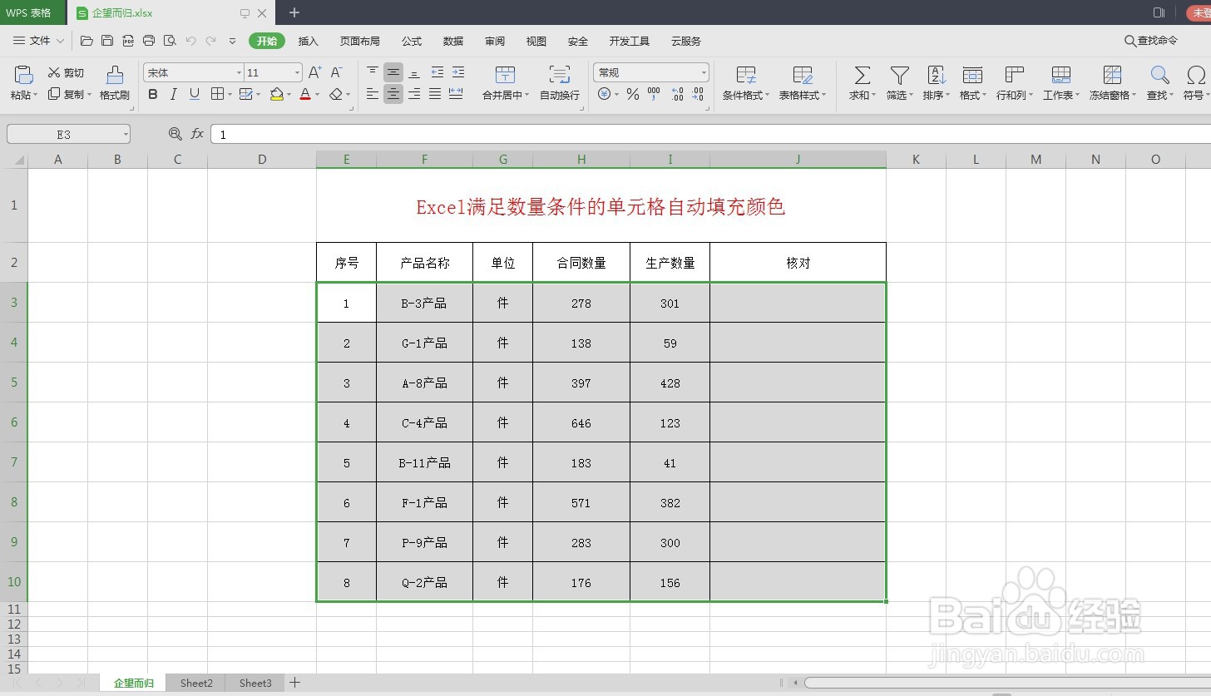Switch to the Review (审阅) tab

(x=495, y=41)
